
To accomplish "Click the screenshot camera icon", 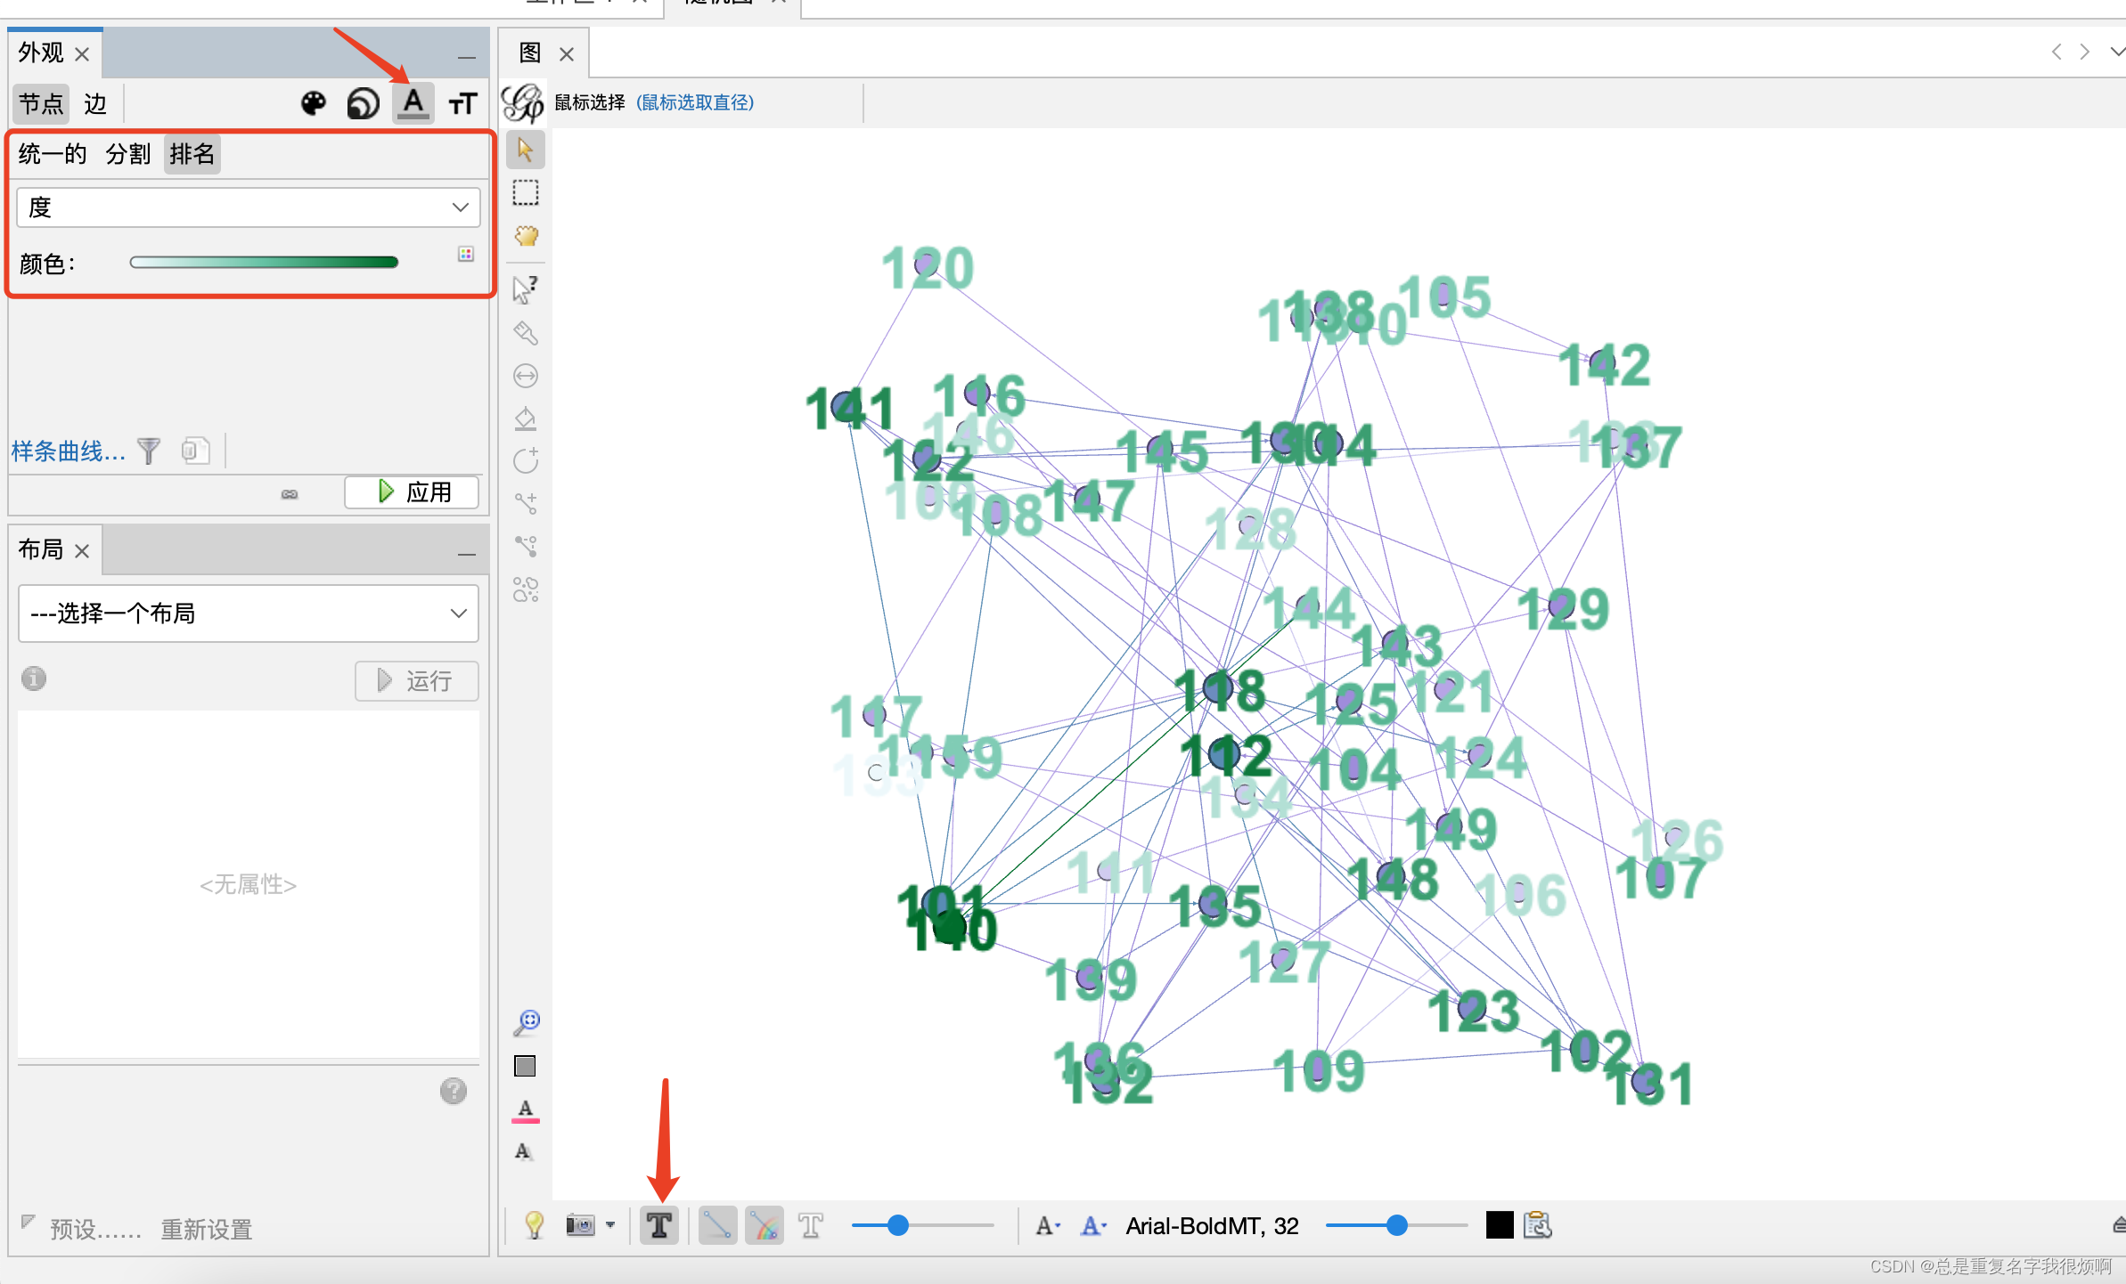I will click(580, 1225).
